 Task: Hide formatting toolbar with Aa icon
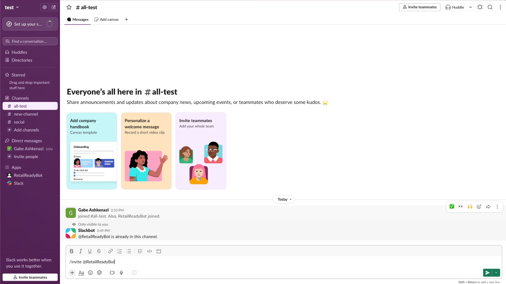[x=81, y=273]
